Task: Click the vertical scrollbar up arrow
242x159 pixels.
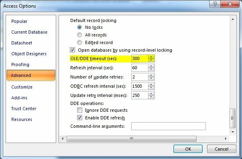Action: 233,19
